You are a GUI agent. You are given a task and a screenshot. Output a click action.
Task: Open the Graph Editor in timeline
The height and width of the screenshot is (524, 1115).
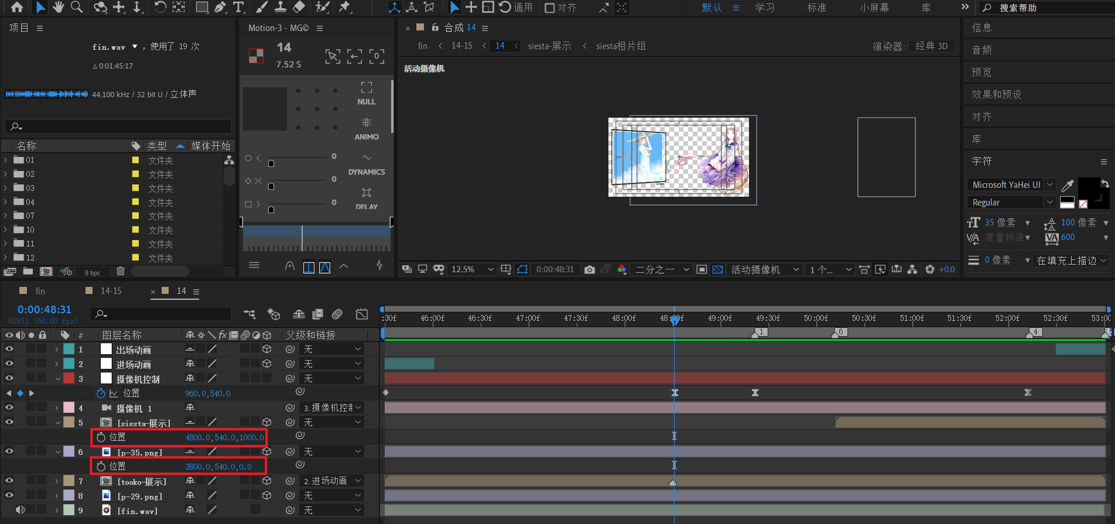pos(362,314)
